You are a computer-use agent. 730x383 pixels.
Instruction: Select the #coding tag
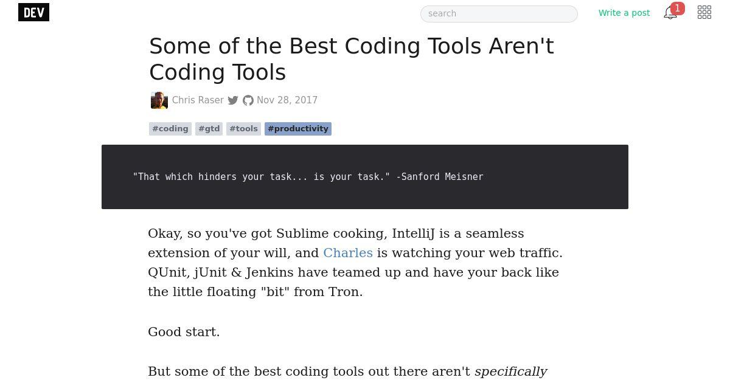(170, 129)
